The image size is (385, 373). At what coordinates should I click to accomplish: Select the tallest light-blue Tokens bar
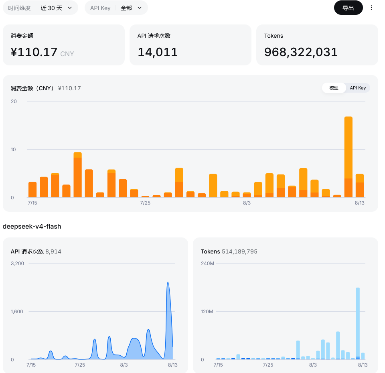coord(358,323)
